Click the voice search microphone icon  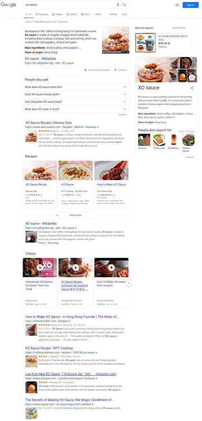coord(118,5)
